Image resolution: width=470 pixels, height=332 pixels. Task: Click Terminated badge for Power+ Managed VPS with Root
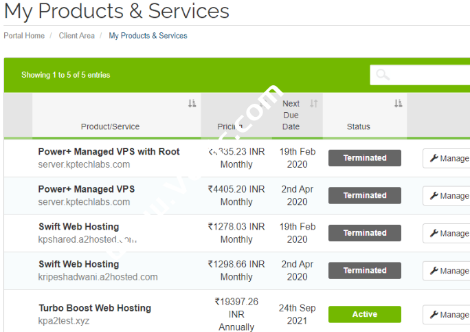(364, 158)
